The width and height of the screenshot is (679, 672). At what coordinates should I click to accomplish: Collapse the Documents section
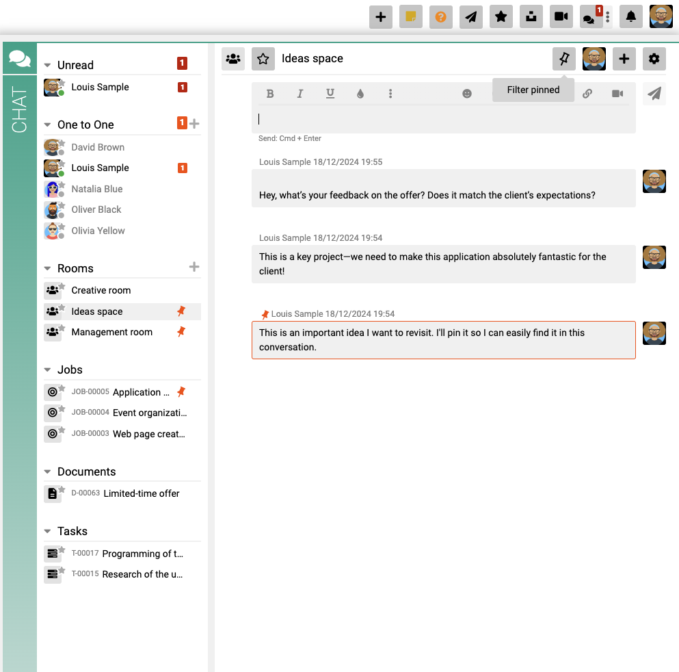tap(47, 471)
